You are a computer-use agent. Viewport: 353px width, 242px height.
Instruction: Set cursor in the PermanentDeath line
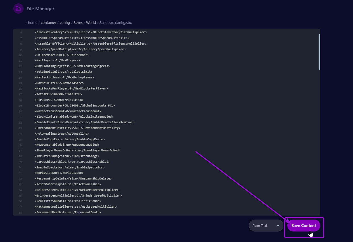pyautogui.click(x=68, y=212)
